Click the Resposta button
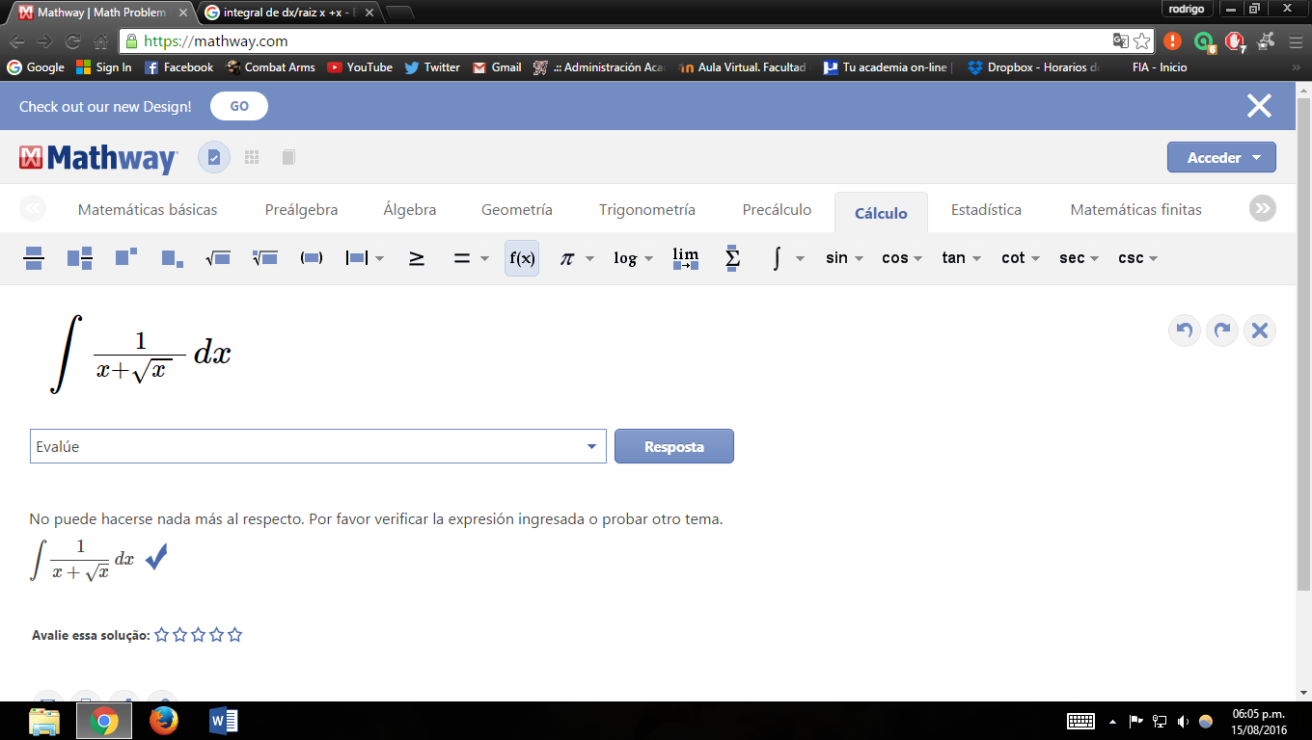Viewport: 1312px width, 740px height. [673, 446]
